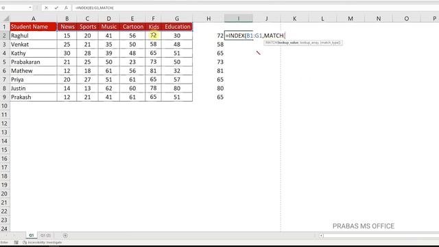This screenshot has width=439, height=247.
Task: Click Mathew's Kids score 81
Action: 154,71
